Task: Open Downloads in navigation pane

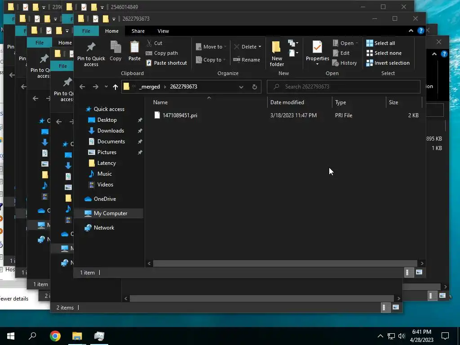Action: pos(111,131)
